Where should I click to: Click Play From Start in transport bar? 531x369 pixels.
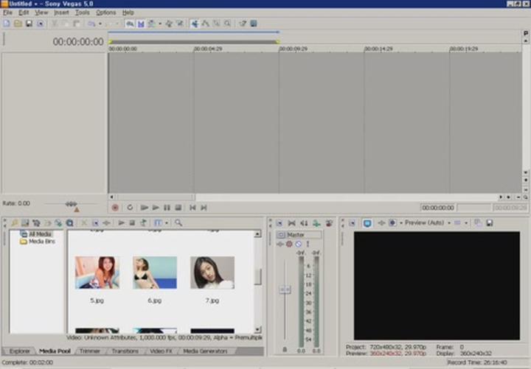[x=145, y=208]
